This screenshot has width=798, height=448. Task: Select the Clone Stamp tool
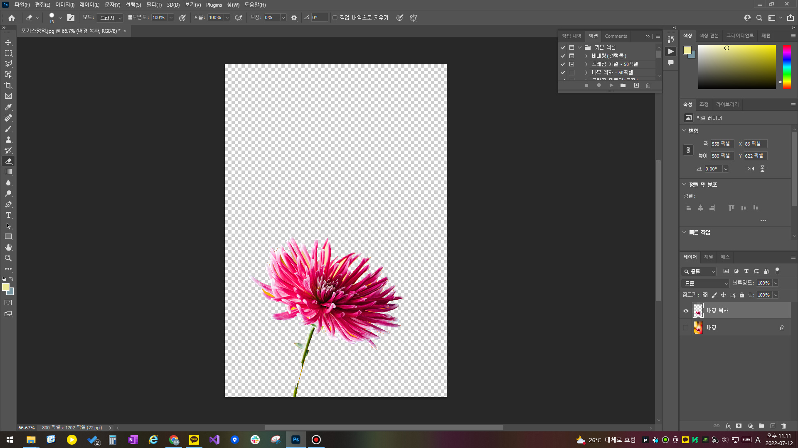pyautogui.click(x=8, y=139)
